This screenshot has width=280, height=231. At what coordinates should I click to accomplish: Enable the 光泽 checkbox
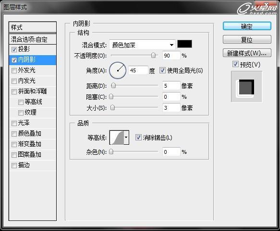pyautogui.click(x=14, y=123)
